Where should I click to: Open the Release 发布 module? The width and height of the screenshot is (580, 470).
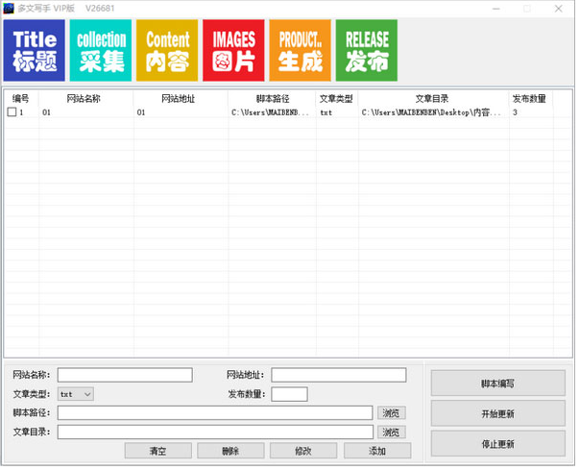point(366,50)
